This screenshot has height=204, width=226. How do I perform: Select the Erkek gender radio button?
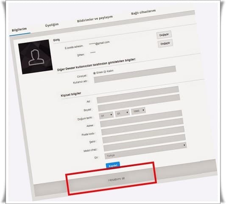95,73
